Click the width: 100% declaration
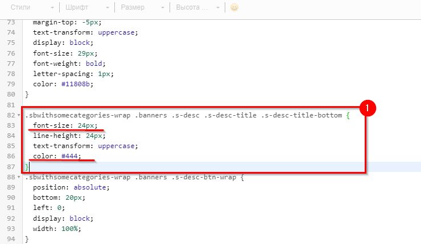This screenshot has height=244, width=421. pyautogui.click(x=57, y=229)
